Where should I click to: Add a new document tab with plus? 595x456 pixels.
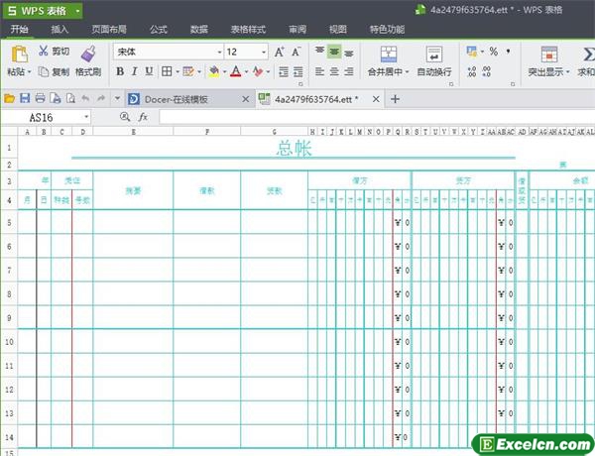pyautogui.click(x=395, y=99)
